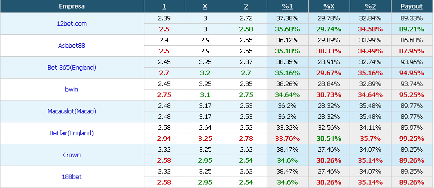Sort by the X column header
The image size is (434, 188).
pyautogui.click(x=205, y=6)
